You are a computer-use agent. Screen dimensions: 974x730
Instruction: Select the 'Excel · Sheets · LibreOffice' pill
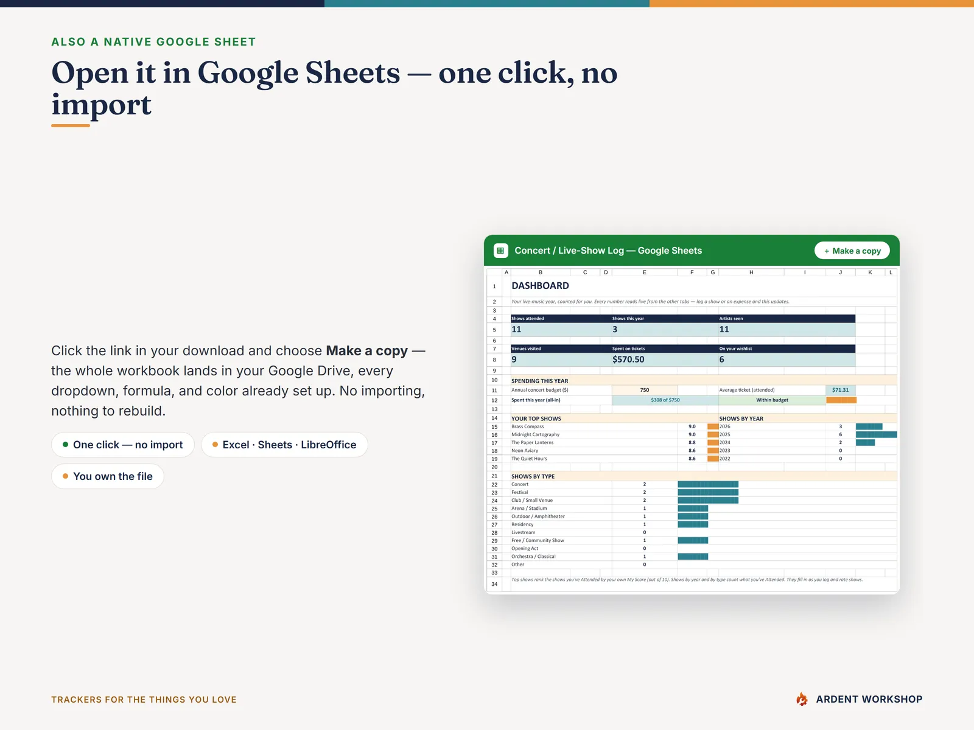pos(284,445)
